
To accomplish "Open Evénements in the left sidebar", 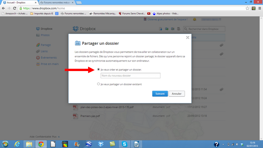I will click(46, 58).
